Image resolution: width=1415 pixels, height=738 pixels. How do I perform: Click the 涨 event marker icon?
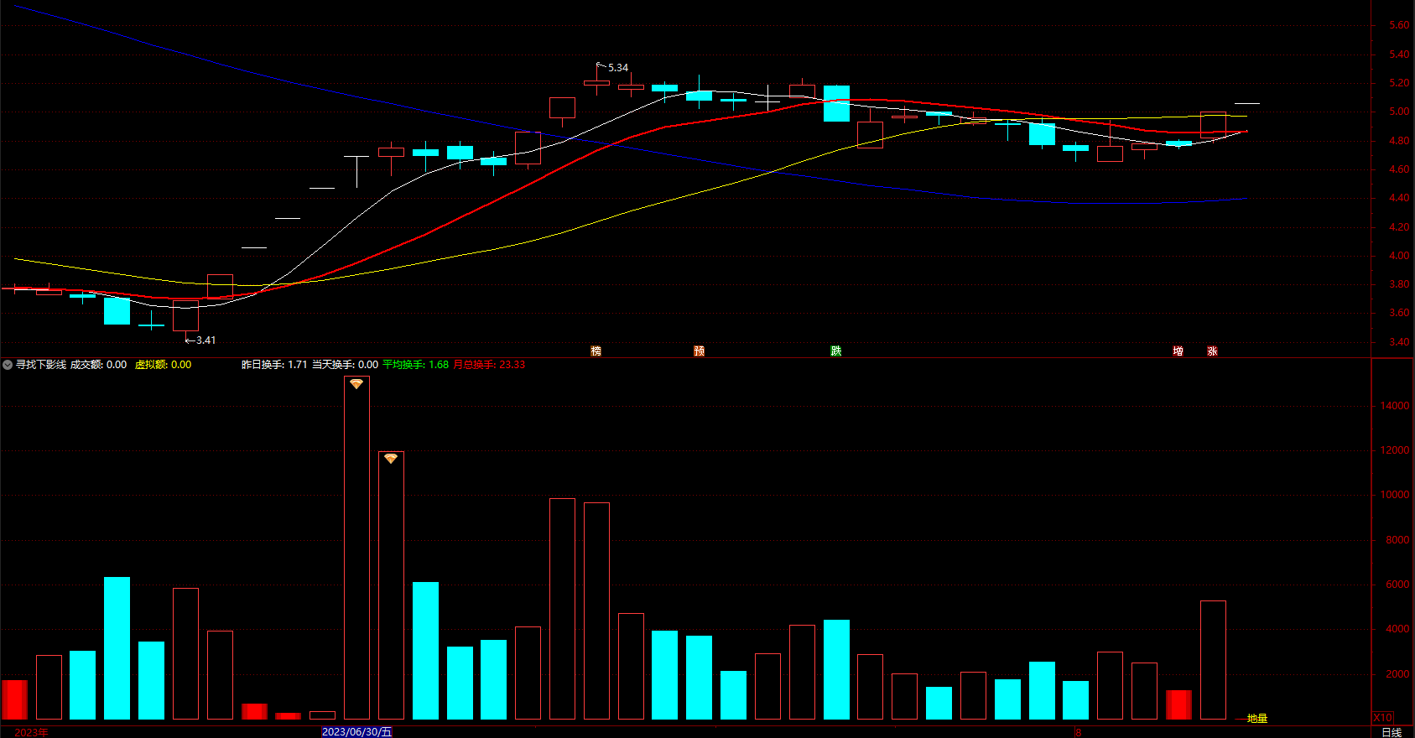point(1213,351)
